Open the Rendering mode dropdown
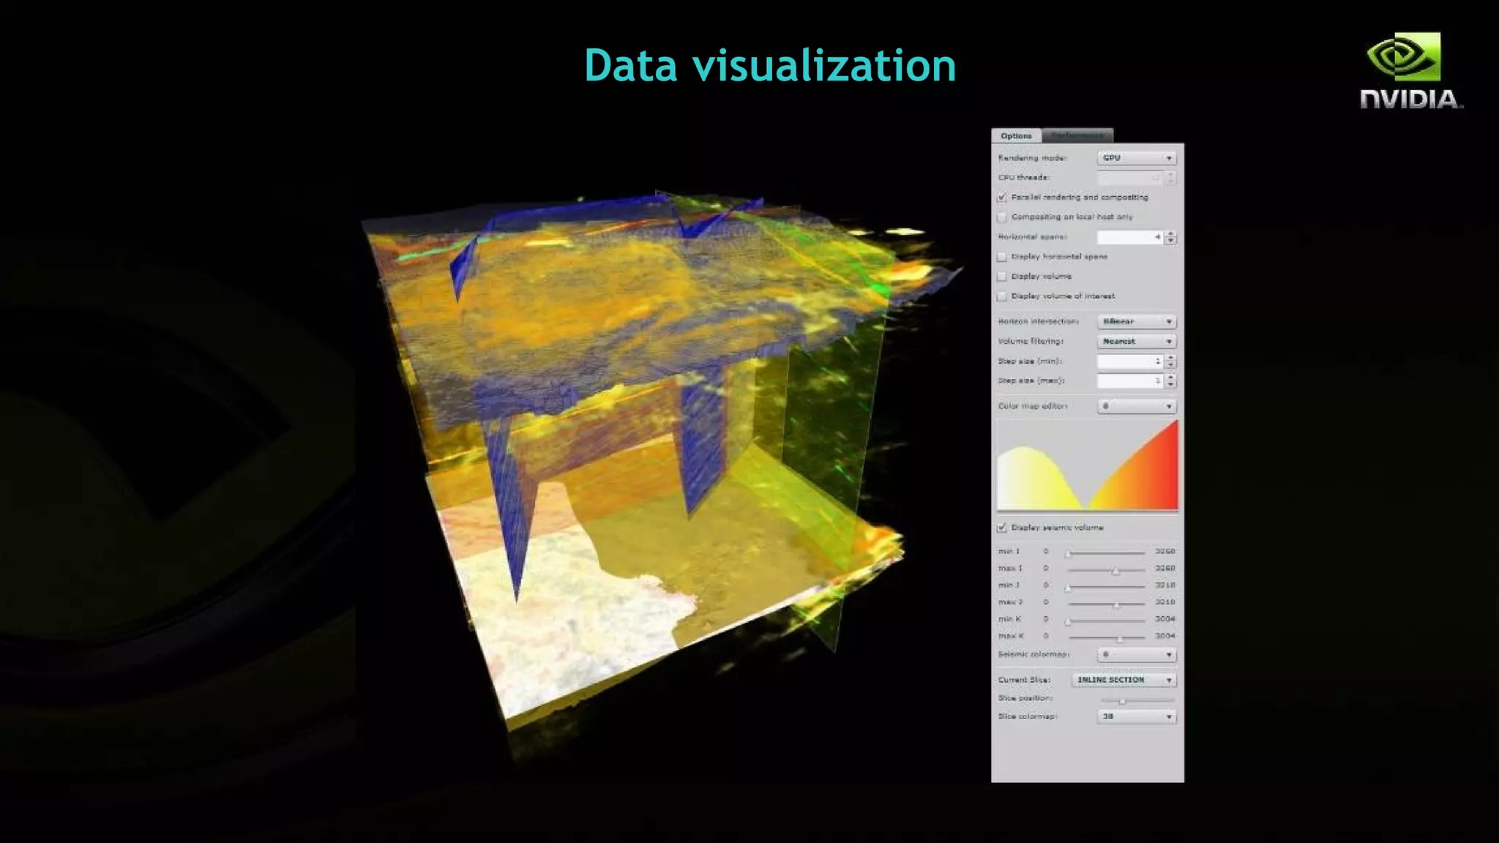The height and width of the screenshot is (843, 1499). (1137, 158)
